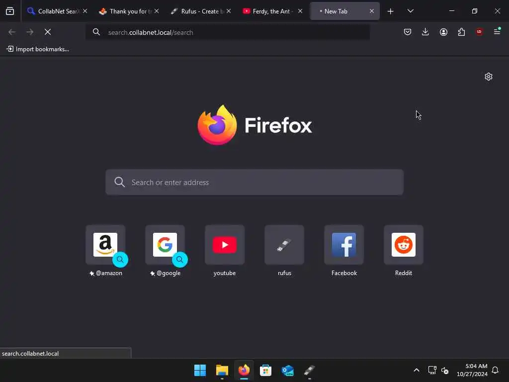The width and height of the screenshot is (509, 382).
Task: Open the @google shortcut tile
Action: coord(165,245)
